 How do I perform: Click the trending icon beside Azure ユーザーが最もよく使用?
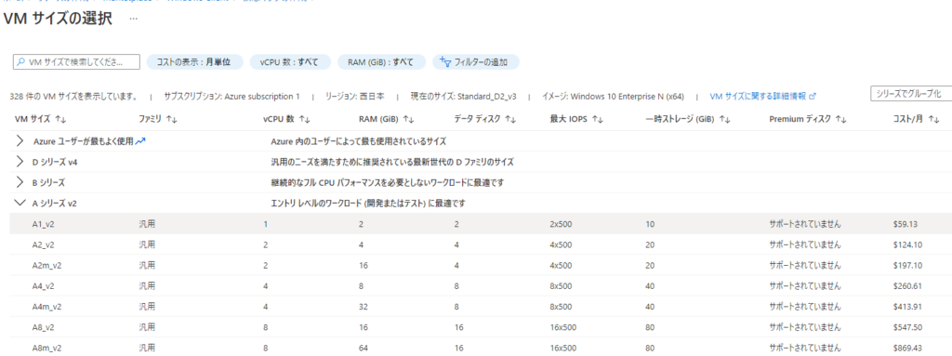(141, 141)
